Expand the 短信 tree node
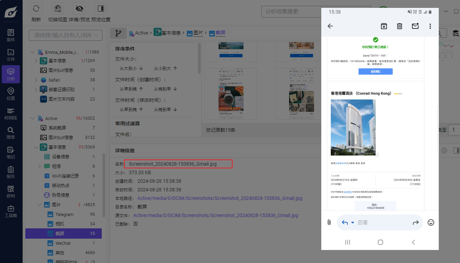 (x=39, y=166)
